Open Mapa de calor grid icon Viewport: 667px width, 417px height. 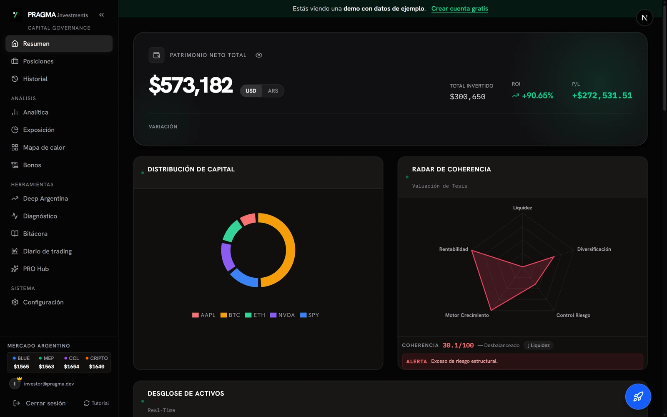[x=15, y=147]
